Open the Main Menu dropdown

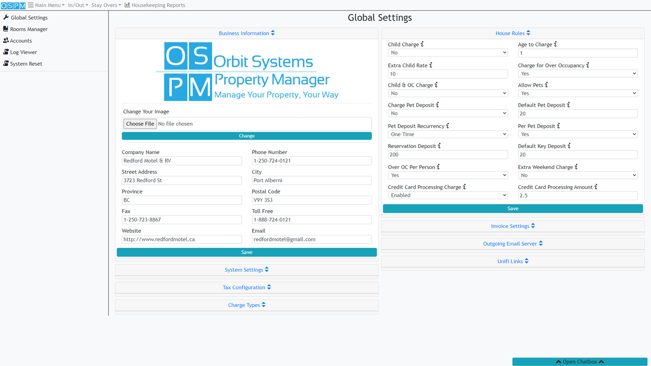tap(46, 5)
